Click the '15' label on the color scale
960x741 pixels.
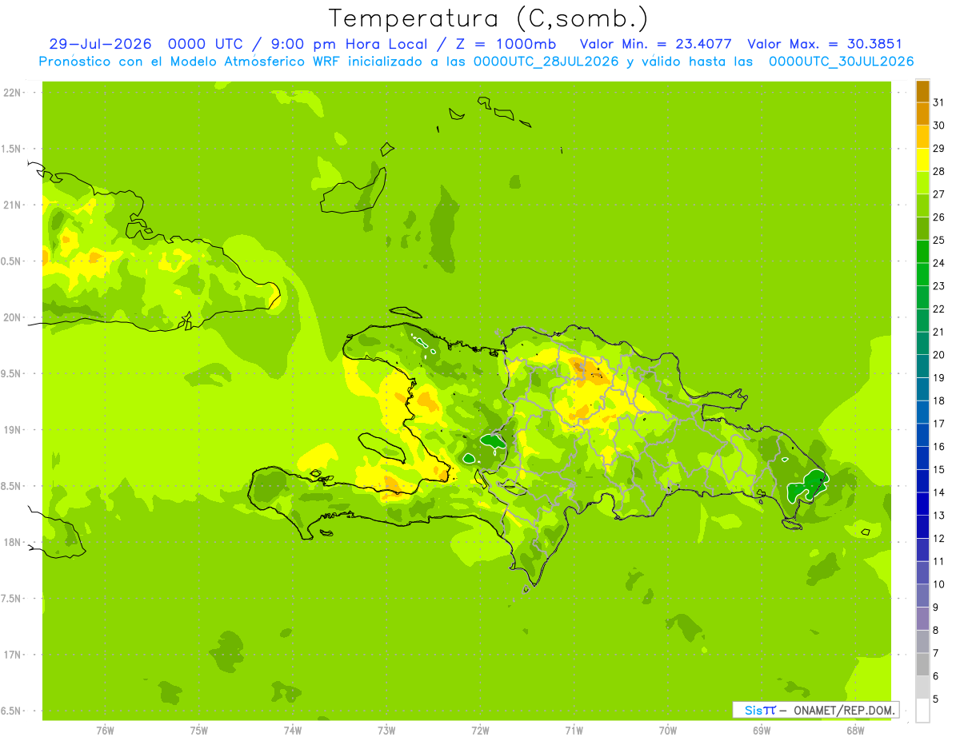pyautogui.click(x=938, y=469)
